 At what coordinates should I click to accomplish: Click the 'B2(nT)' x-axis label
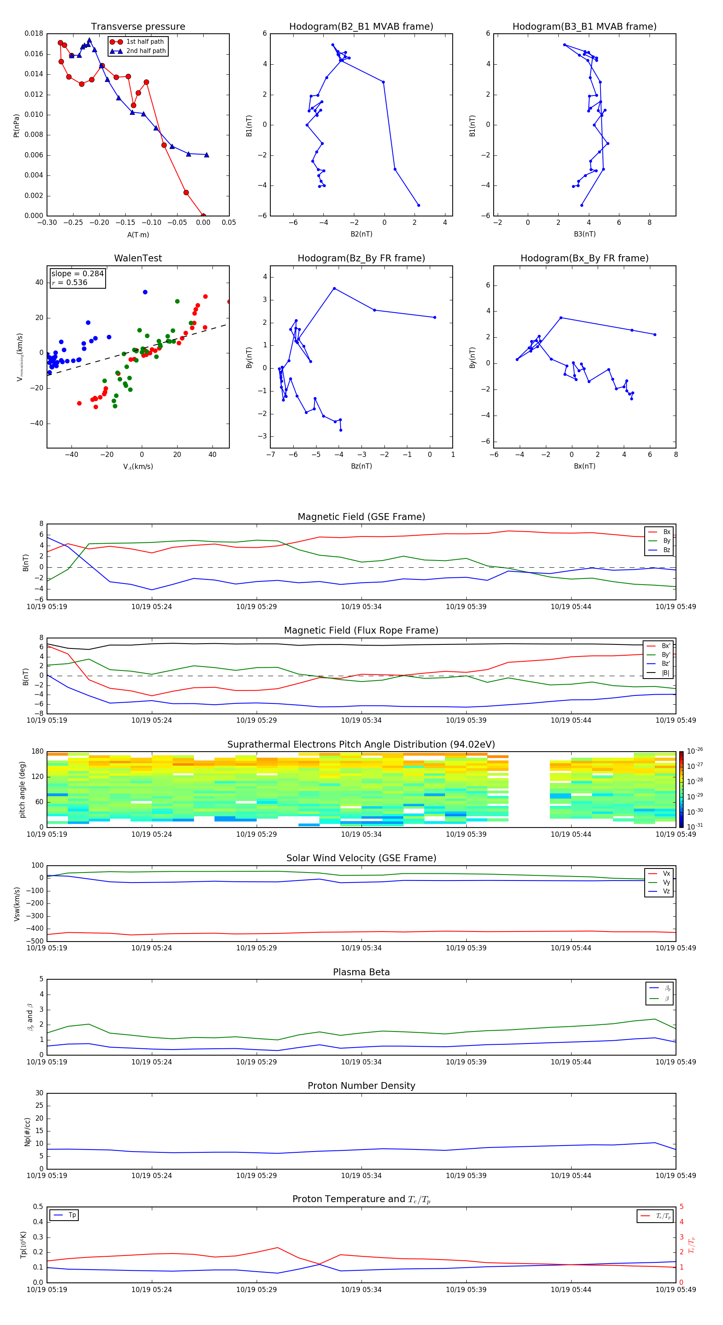tap(361, 234)
